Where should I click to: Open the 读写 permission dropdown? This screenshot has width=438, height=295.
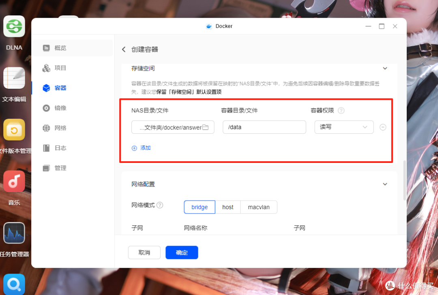[344, 127]
